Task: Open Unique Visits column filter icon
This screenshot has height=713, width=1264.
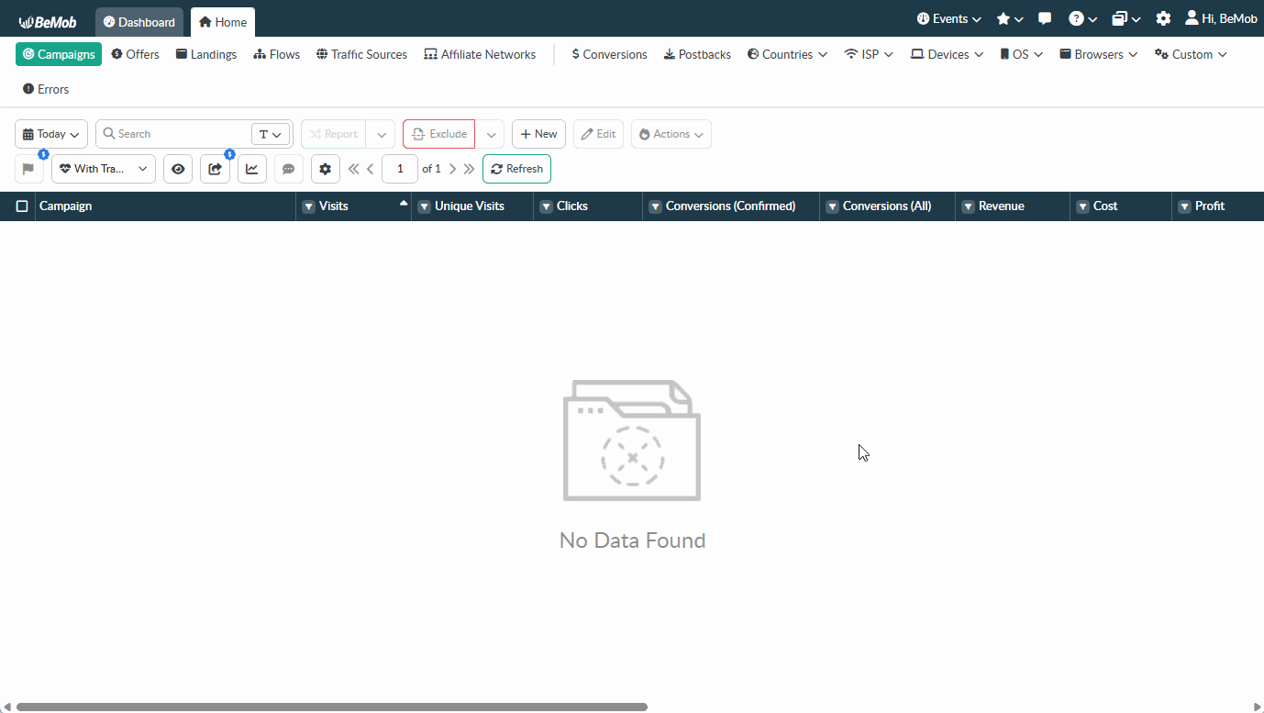Action: coord(424,206)
